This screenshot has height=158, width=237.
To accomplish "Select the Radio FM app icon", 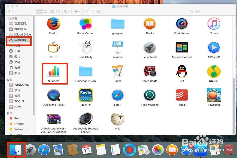I will pos(86,95).
